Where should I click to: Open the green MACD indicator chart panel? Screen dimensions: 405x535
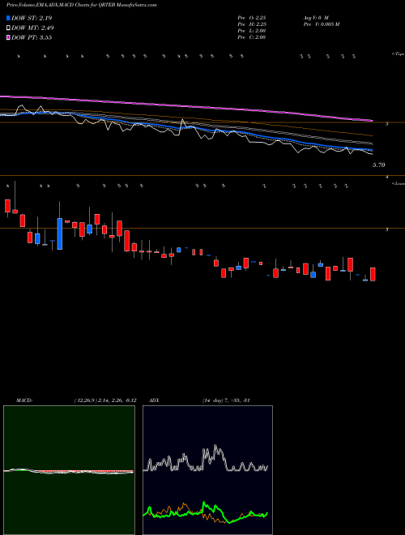(x=69, y=470)
